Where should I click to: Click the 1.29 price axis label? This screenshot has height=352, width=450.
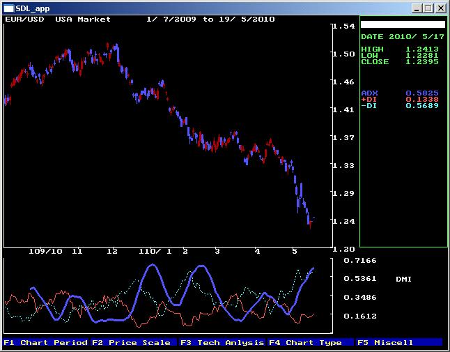[x=343, y=193]
